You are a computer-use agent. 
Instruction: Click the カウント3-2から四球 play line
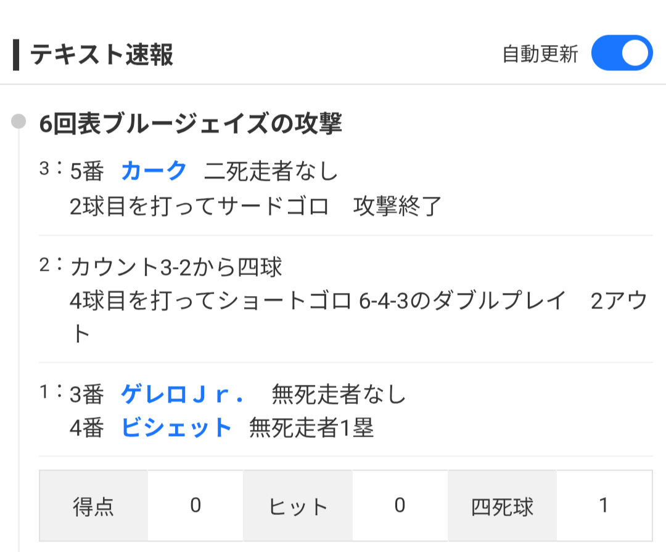coord(176,268)
